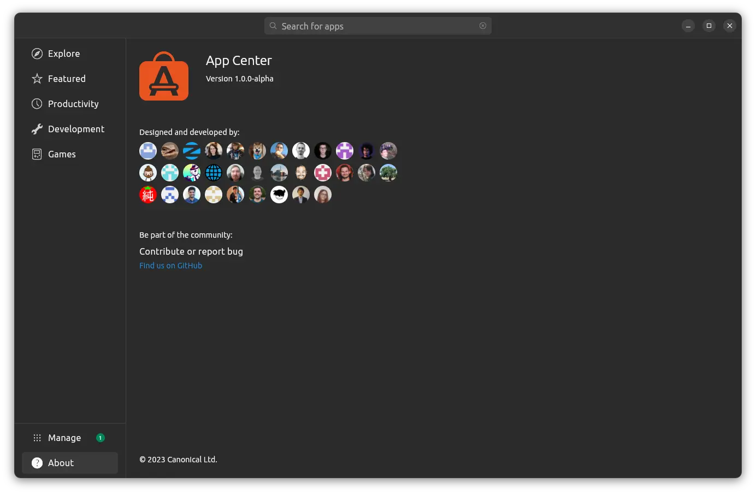Open the red tomato kanji avatar

coord(148,195)
